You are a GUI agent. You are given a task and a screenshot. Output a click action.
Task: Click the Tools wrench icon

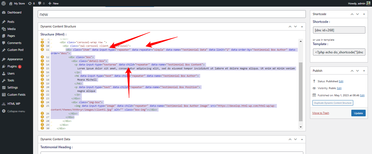point(4,80)
